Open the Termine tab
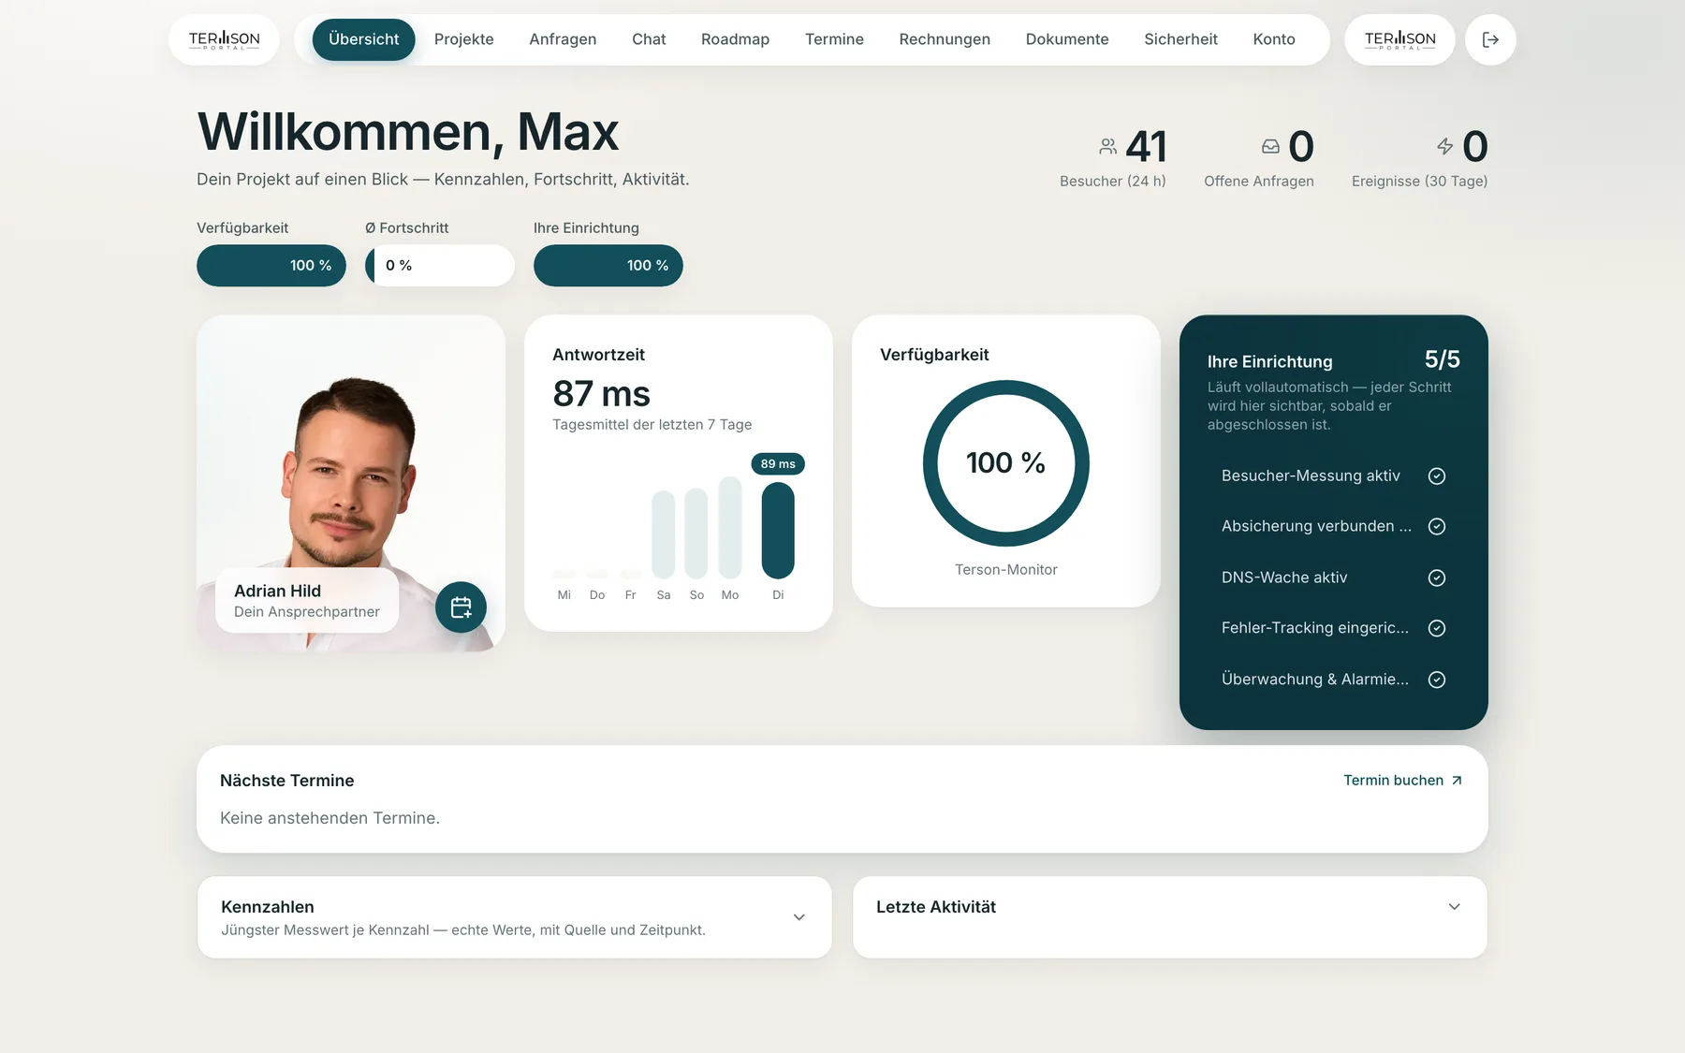Viewport: 1685px width, 1053px height. pyautogui.click(x=834, y=39)
